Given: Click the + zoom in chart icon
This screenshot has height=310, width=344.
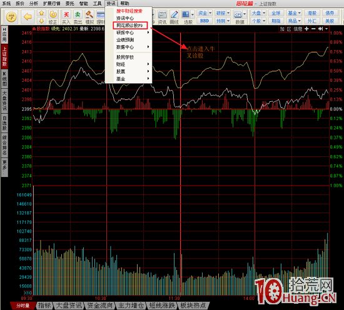Looking at the screenshot, I should coord(306,29).
